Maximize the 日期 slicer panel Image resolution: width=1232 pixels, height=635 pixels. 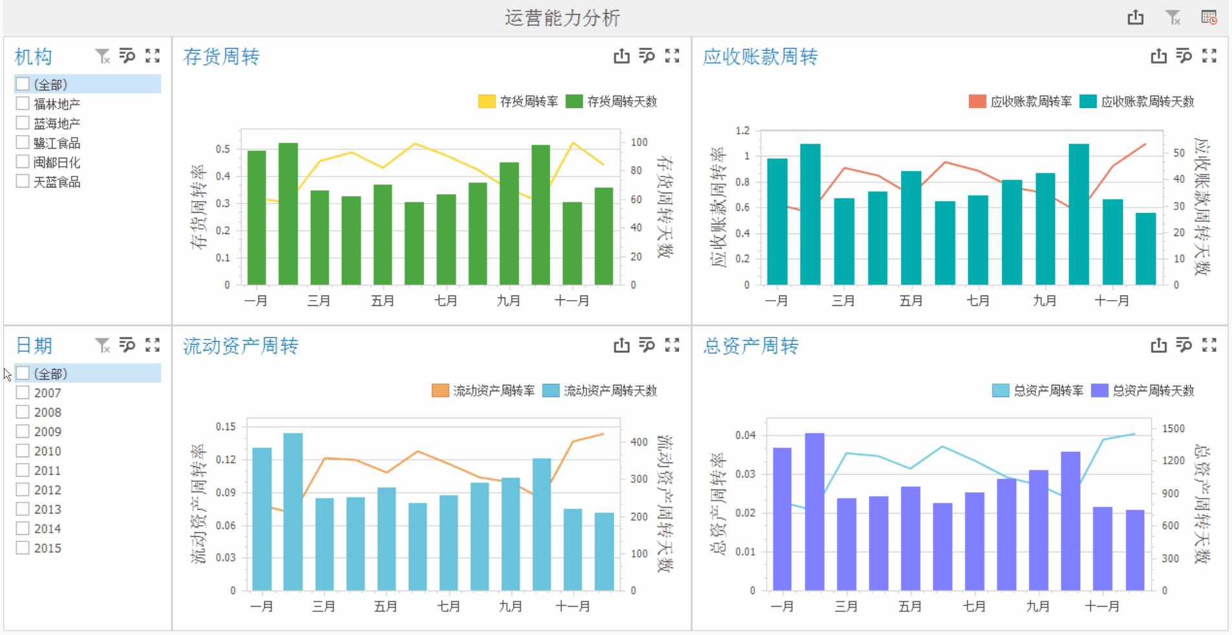point(153,345)
